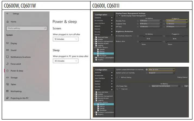Screen dimensions: 194x121
Task: Click the back arrow in Windows Settings
Action: [8, 14]
